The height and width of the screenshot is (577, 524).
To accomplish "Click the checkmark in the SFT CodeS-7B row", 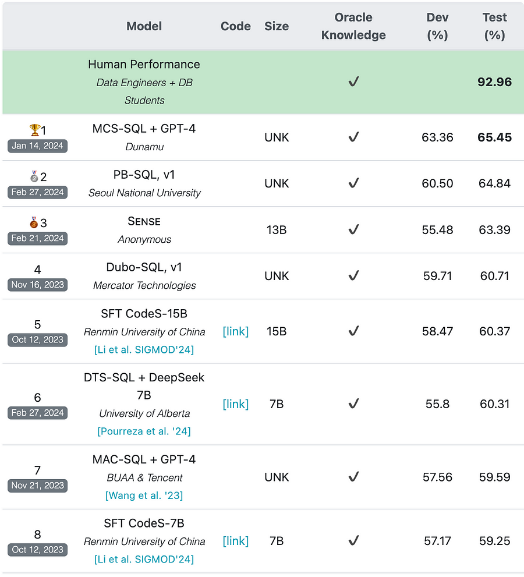I will coord(353,540).
